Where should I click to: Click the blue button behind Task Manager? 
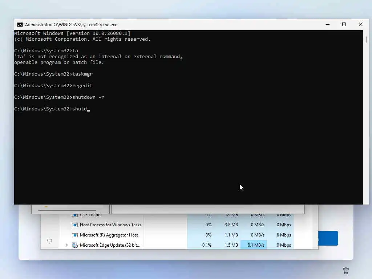coord(328,238)
